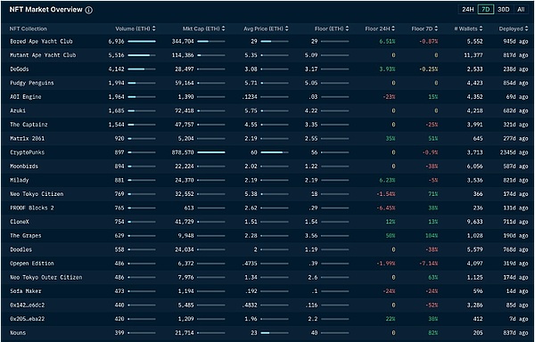Sort by Floor 24H arrows icon
The image size is (535, 342).
click(393, 29)
